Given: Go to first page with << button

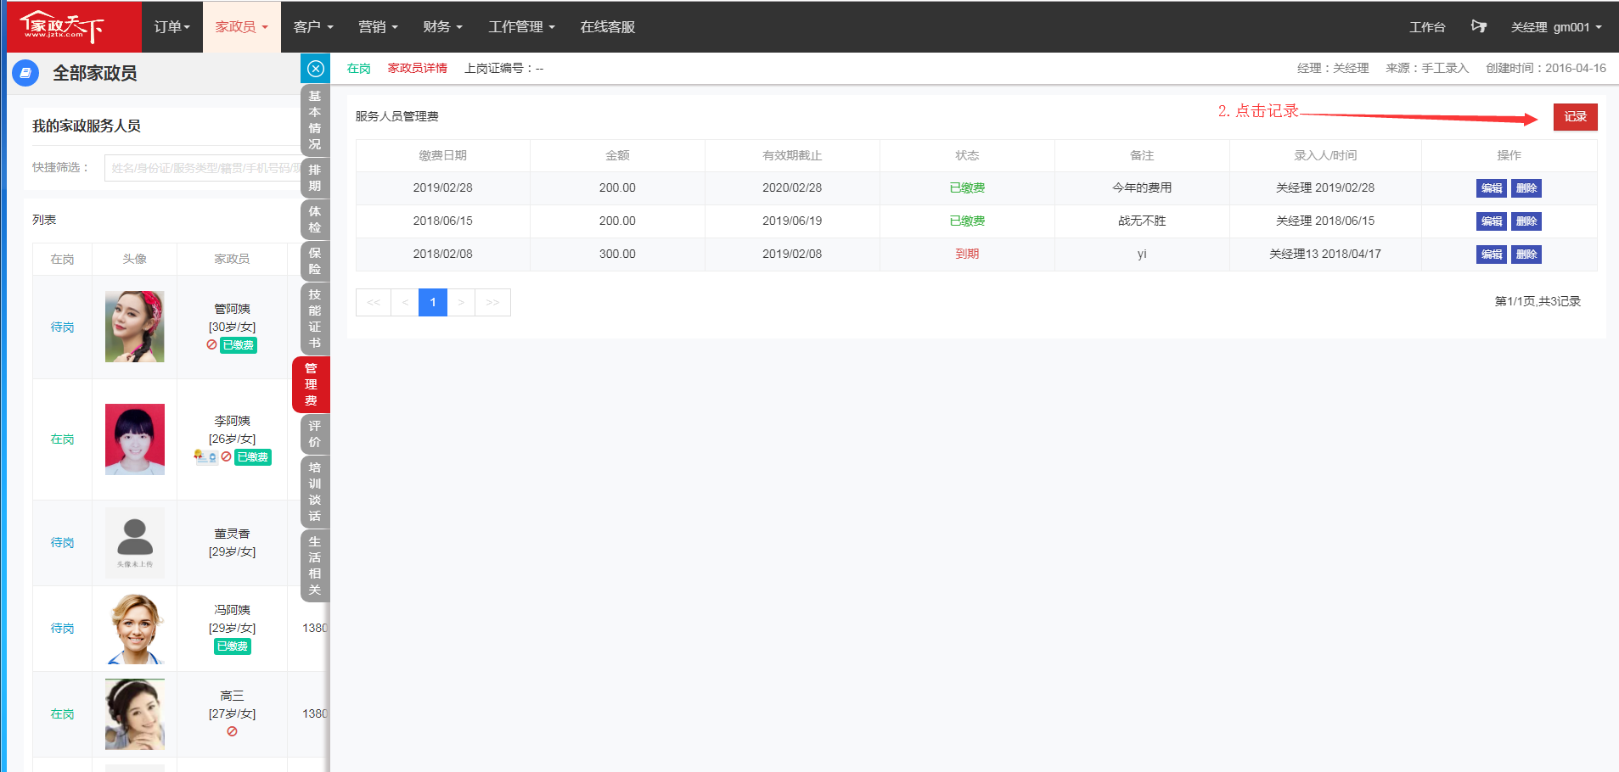Looking at the screenshot, I should [x=374, y=302].
